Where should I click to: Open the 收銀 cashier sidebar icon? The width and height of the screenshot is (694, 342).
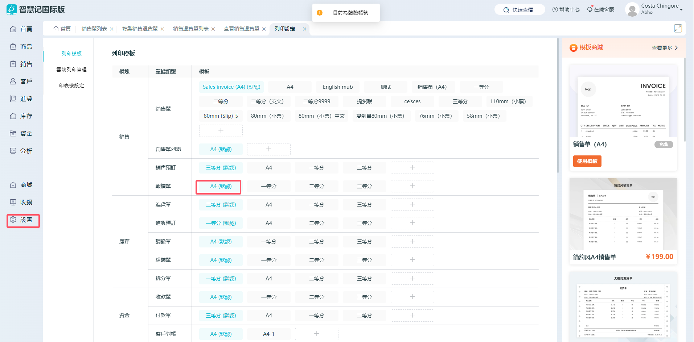point(13,203)
